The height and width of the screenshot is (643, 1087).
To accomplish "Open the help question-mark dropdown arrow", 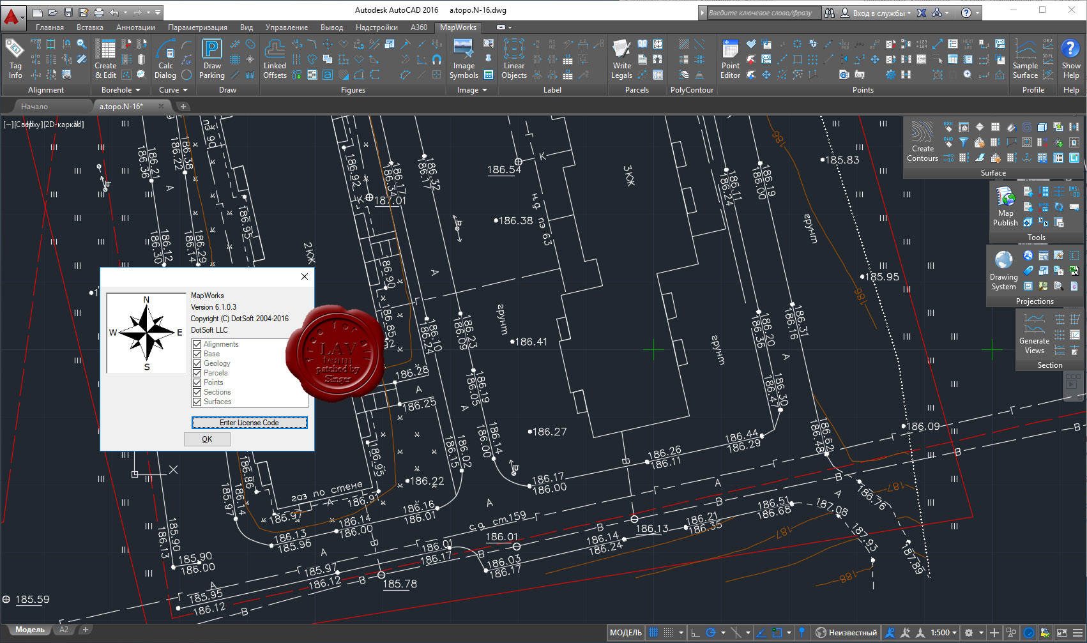I will pyautogui.click(x=978, y=13).
